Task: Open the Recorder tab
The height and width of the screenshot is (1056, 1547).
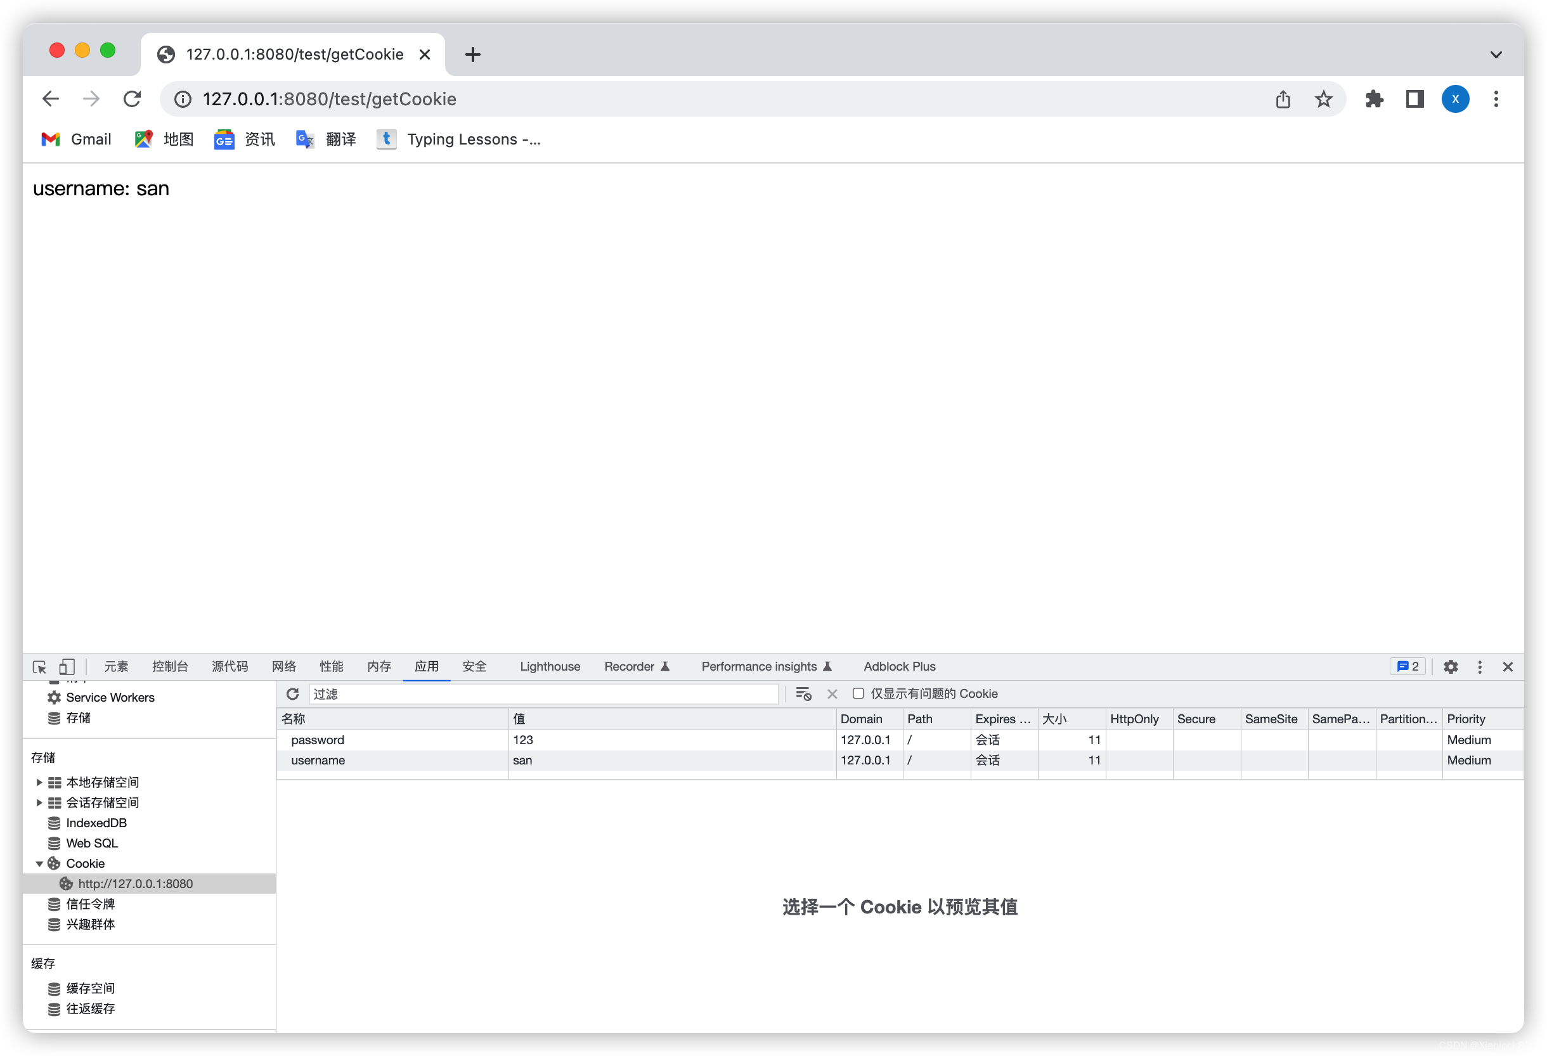Action: click(x=637, y=667)
